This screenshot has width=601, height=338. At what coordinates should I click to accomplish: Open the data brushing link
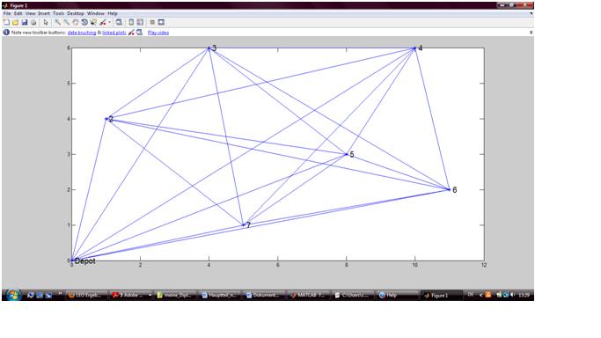tap(82, 33)
